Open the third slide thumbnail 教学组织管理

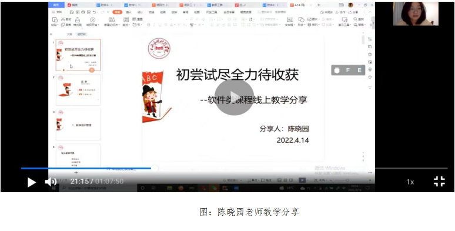[x=78, y=125]
